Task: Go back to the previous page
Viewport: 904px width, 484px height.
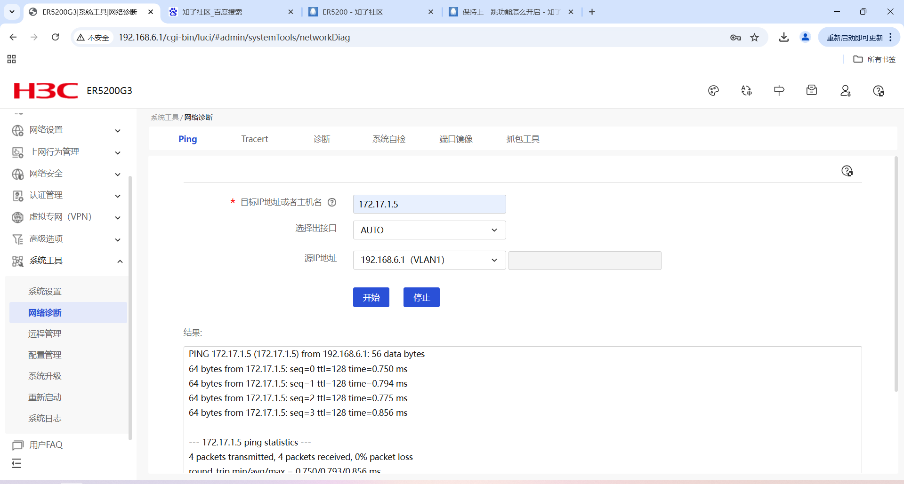Action: pos(13,37)
